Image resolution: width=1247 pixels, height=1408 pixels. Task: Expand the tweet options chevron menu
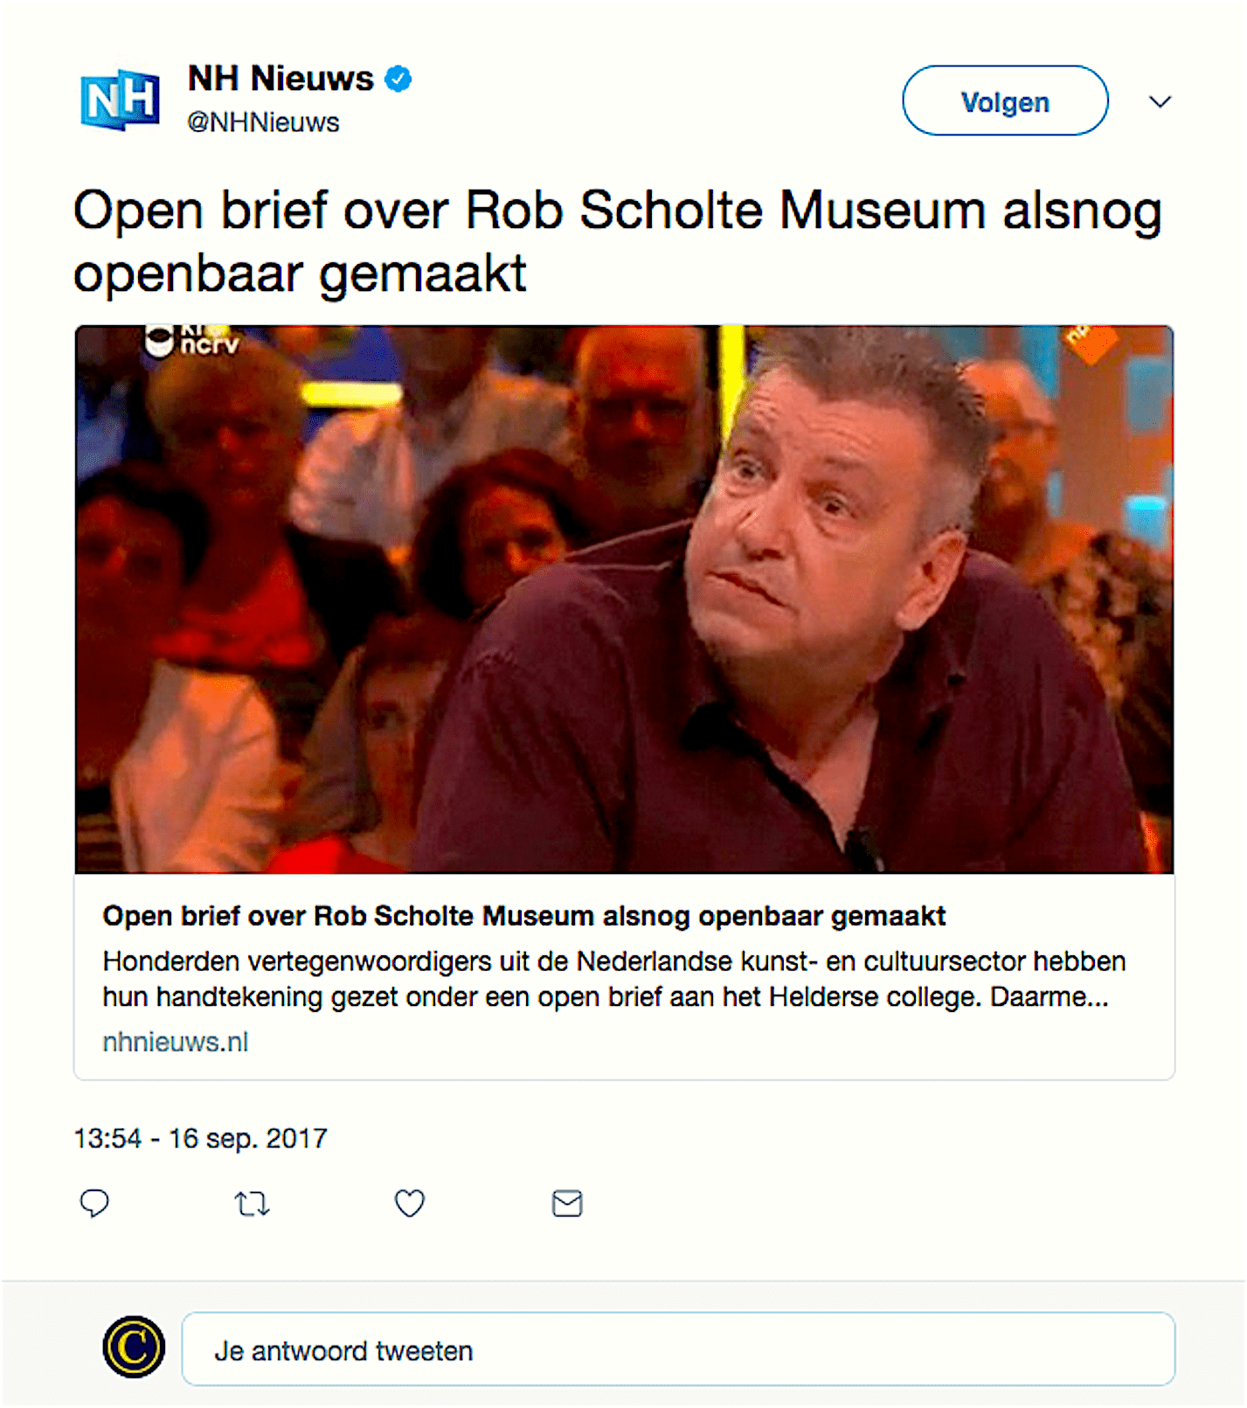coord(1160,102)
